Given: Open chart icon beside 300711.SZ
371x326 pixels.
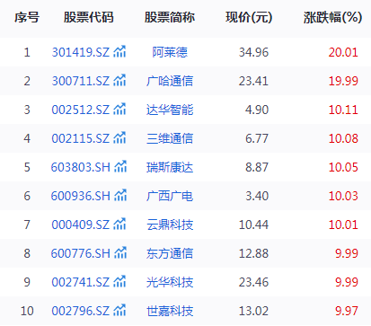Looking at the screenshot, I should coord(119,80).
